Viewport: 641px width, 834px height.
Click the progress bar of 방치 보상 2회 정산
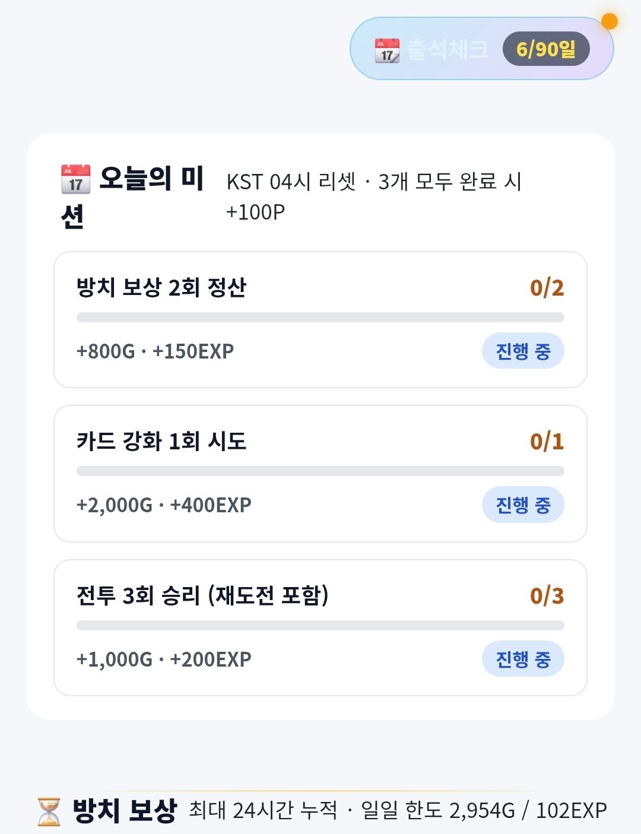[320, 317]
